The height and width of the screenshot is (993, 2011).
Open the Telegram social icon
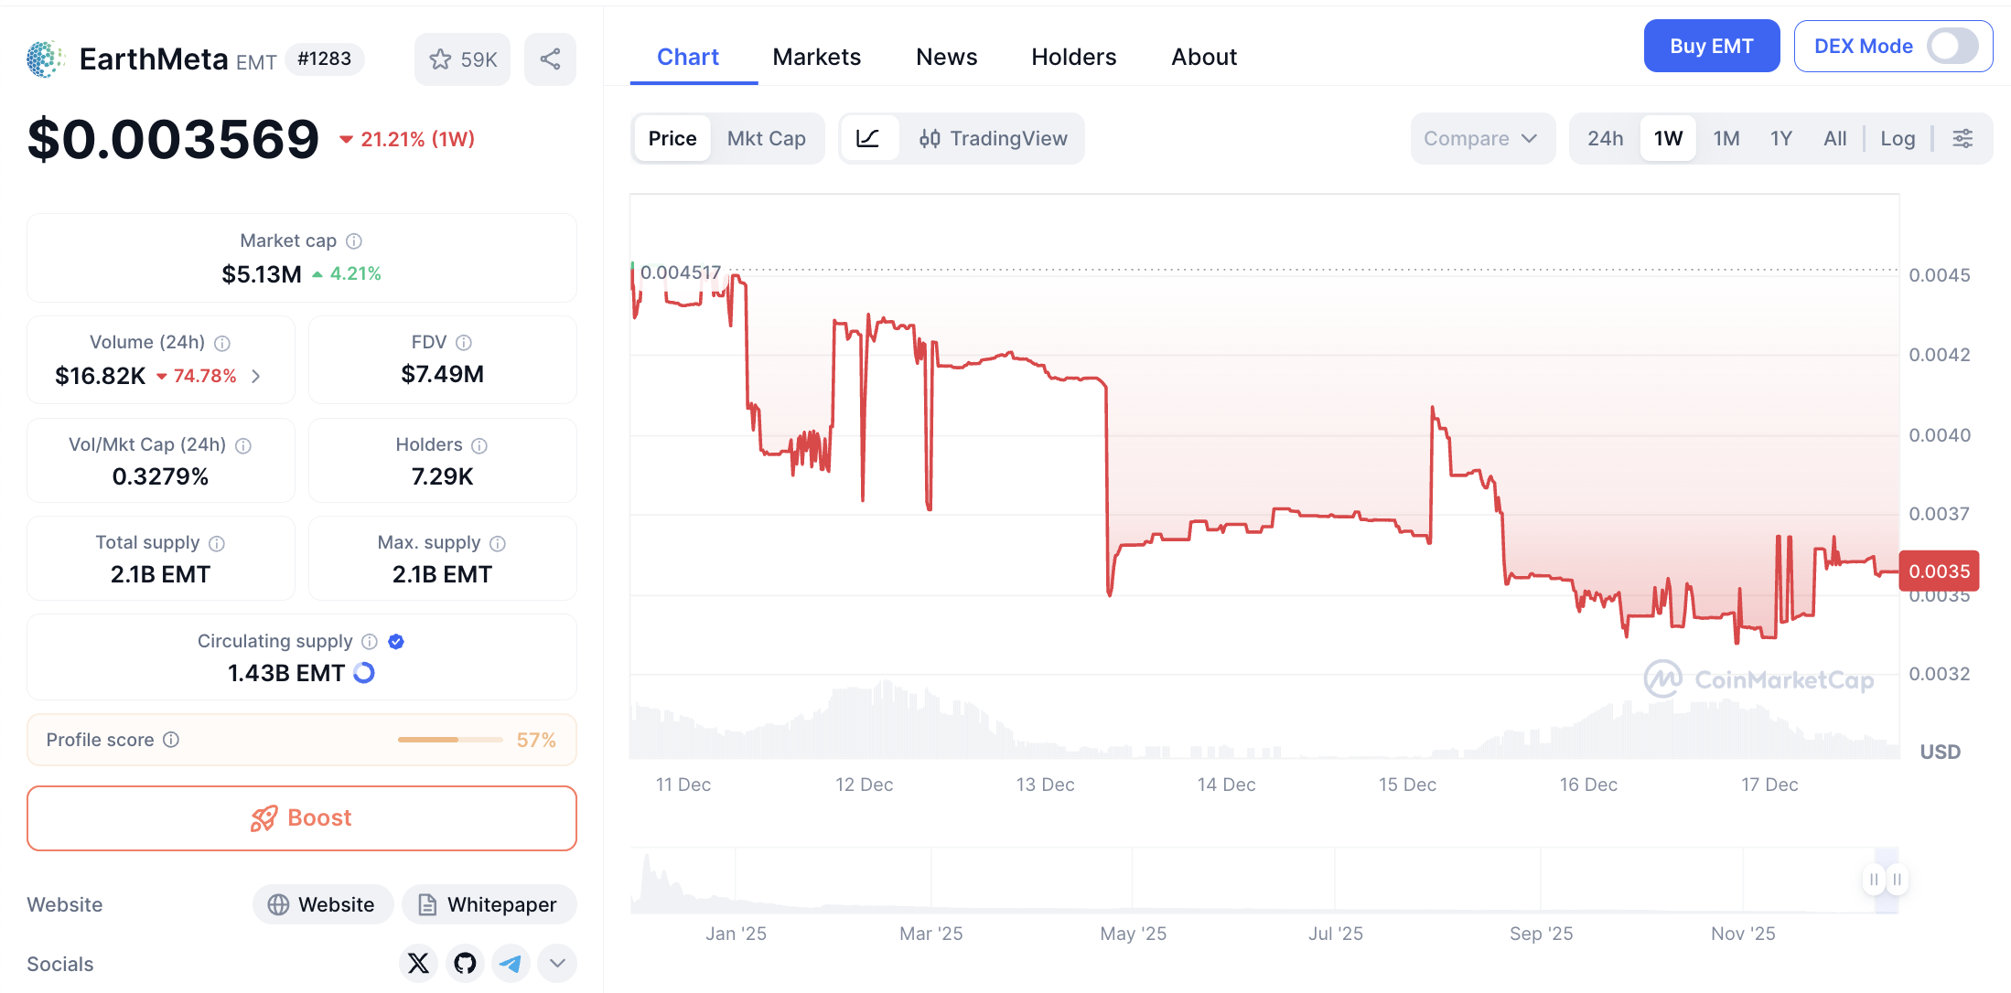[x=511, y=963]
